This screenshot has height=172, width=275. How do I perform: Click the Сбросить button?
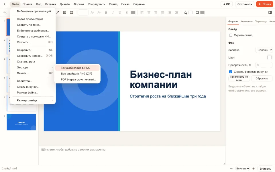[x=262, y=79]
